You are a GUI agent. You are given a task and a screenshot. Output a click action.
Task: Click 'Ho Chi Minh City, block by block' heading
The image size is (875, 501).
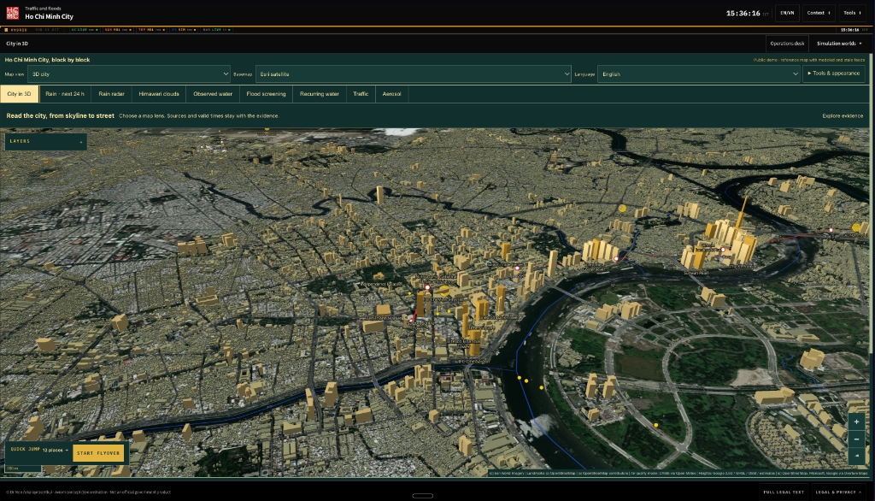48,60
